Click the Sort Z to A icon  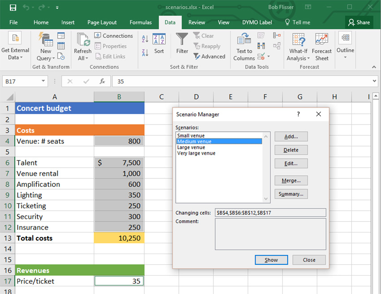click(x=145, y=52)
